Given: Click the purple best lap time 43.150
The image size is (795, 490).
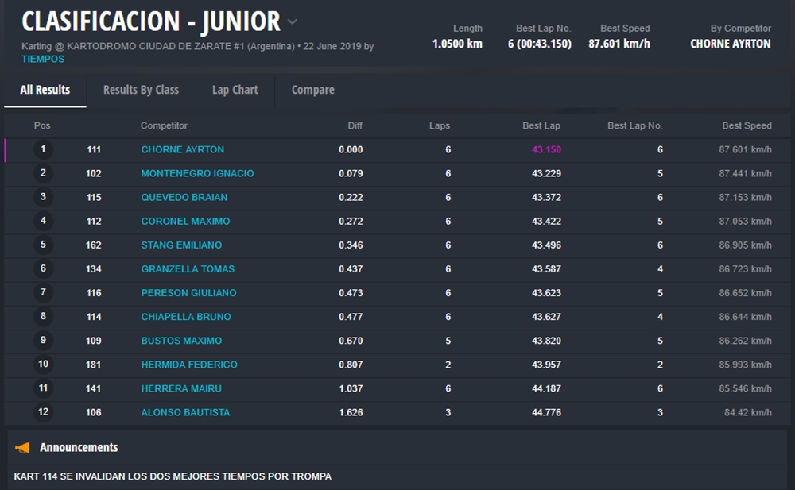Looking at the screenshot, I should (546, 149).
